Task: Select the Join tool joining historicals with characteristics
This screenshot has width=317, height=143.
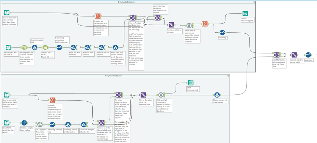Action: pos(157,18)
